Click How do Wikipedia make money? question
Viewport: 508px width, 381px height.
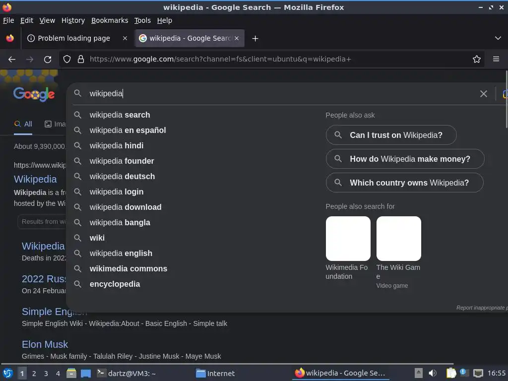click(x=405, y=159)
